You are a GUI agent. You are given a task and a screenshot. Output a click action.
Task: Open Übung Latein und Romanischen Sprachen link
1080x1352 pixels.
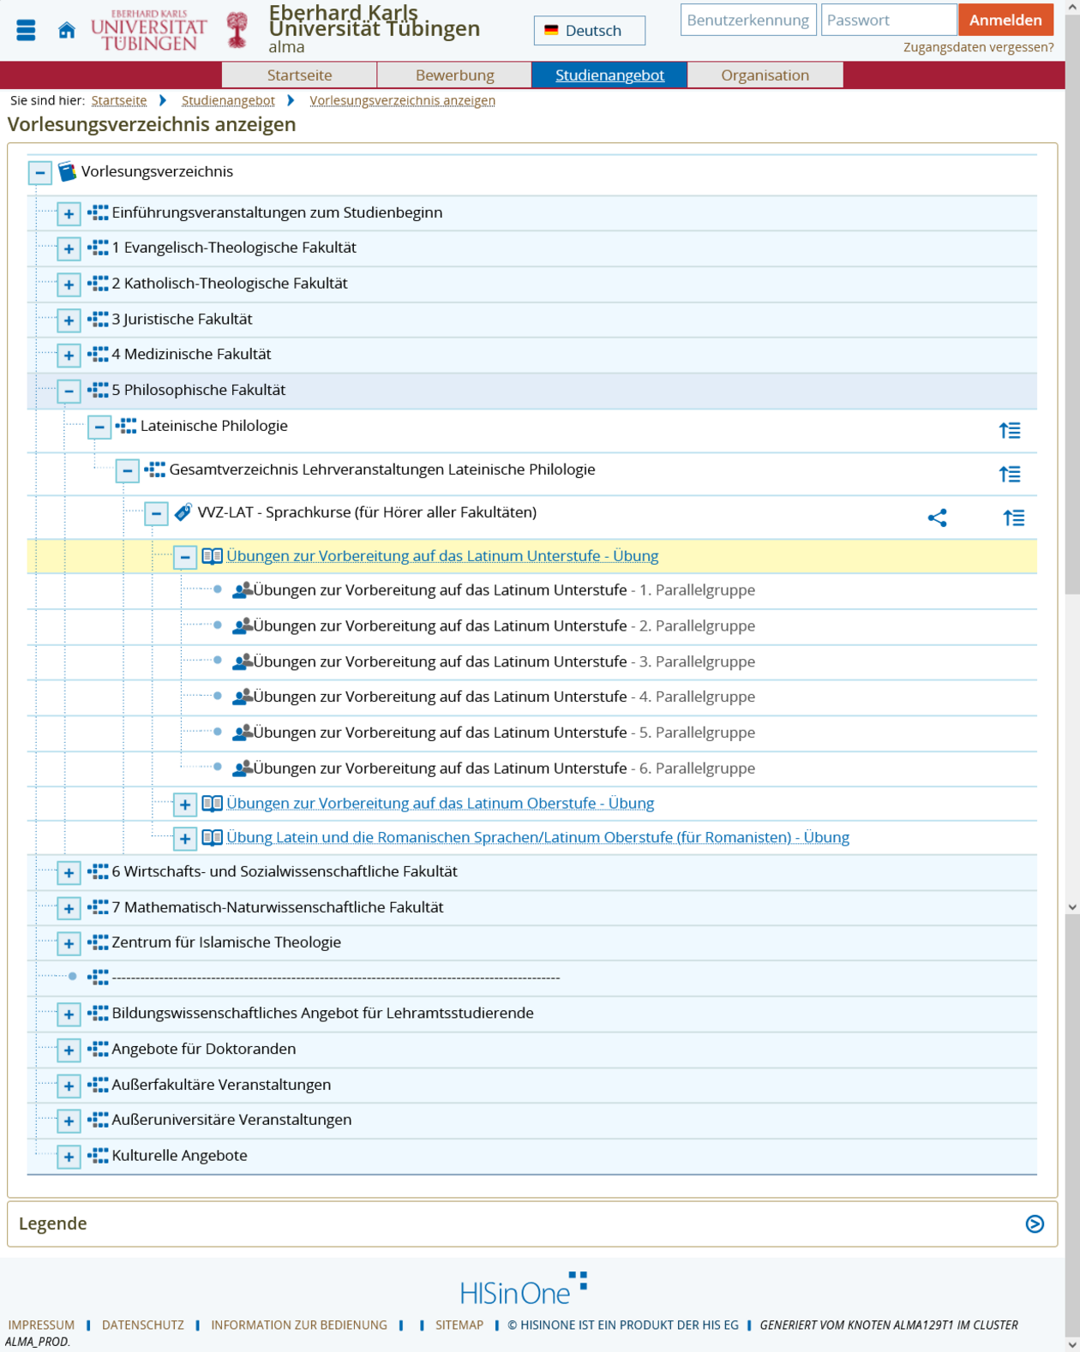537,837
